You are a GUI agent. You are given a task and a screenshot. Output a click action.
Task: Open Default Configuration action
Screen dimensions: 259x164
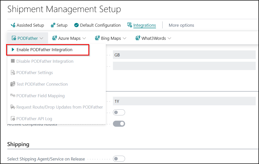tap(100, 25)
